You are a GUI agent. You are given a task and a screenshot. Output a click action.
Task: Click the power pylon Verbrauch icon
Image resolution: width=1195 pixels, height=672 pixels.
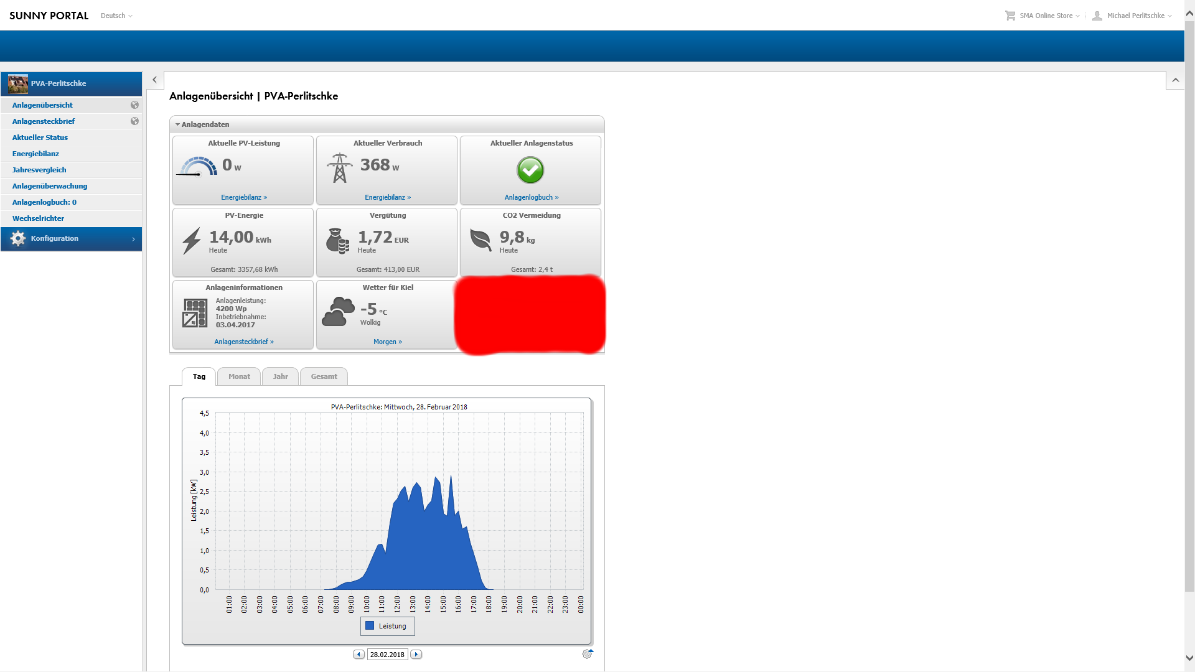coord(339,168)
